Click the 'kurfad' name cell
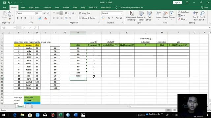This screenshot has width=211, height=118. [x=29, y=82]
